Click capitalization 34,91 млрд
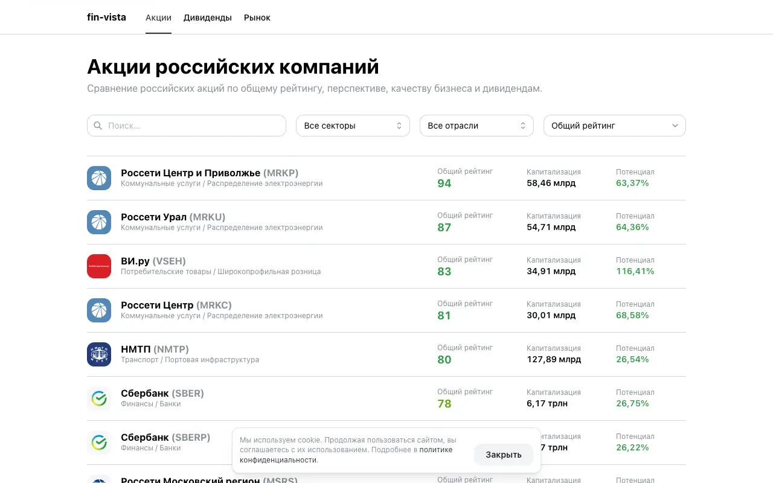 pyautogui.click(x=551, y=271)
